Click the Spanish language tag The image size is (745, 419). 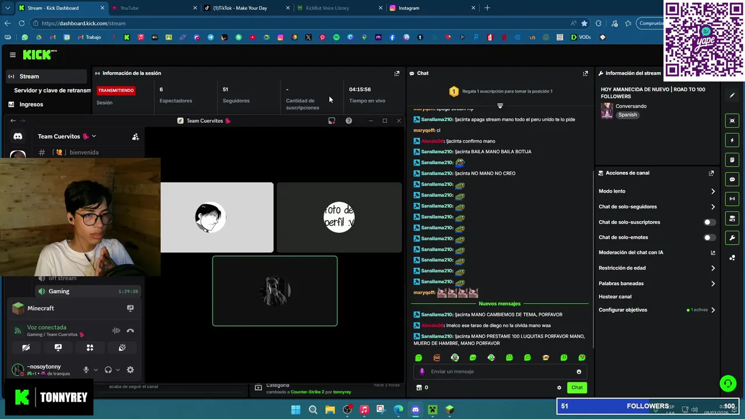pos(627,115)
